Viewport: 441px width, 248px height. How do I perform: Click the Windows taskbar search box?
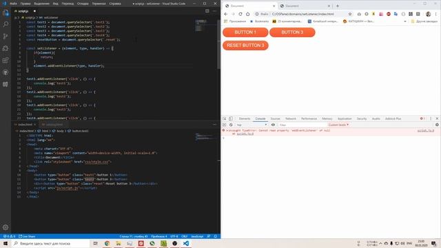tap(50, 243)
